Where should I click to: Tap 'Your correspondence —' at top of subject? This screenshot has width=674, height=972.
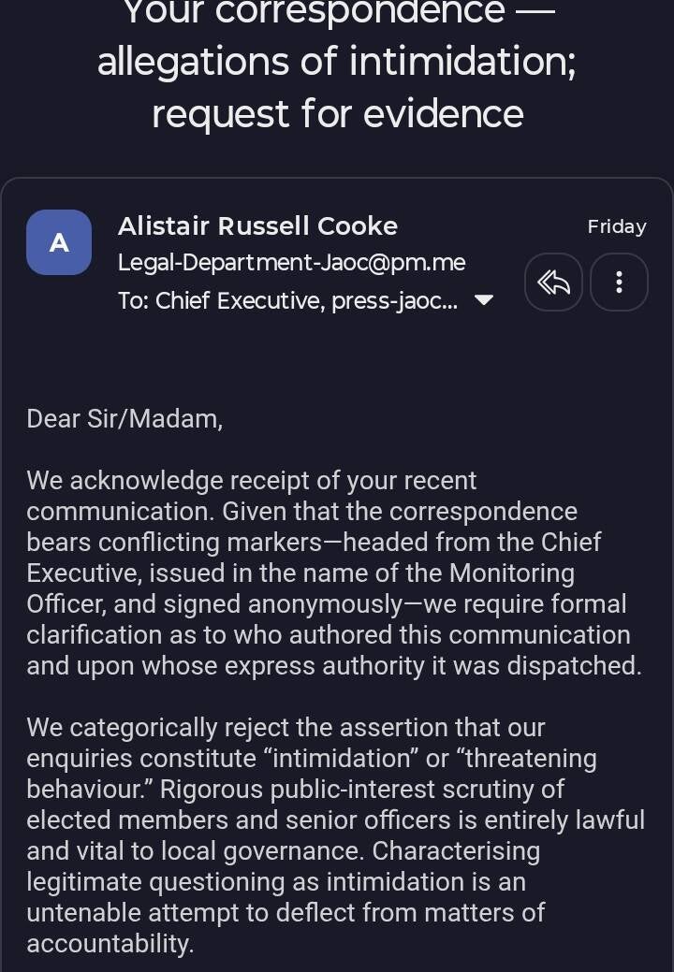(340, 12)
